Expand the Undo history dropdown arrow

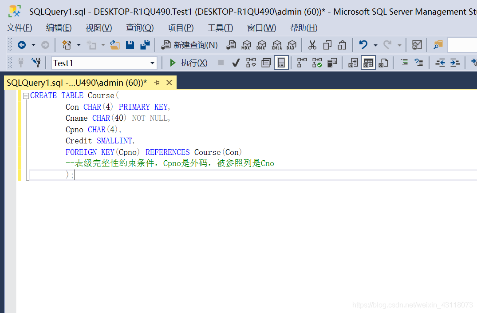pos(375,45)
